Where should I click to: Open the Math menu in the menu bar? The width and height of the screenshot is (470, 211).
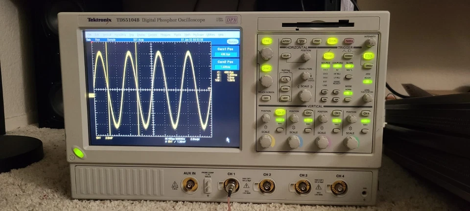(x=188, y=35)
